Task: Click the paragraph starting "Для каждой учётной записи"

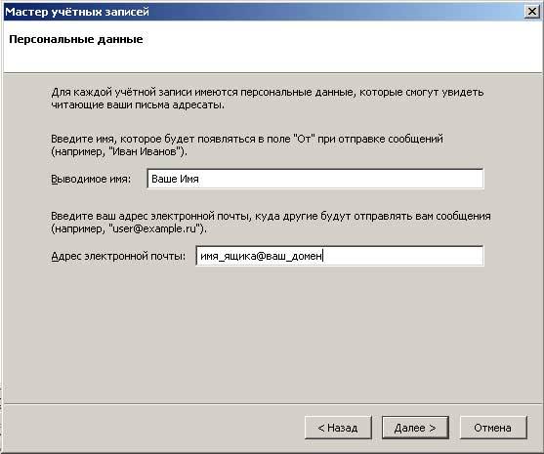Action: pos(268,99)
